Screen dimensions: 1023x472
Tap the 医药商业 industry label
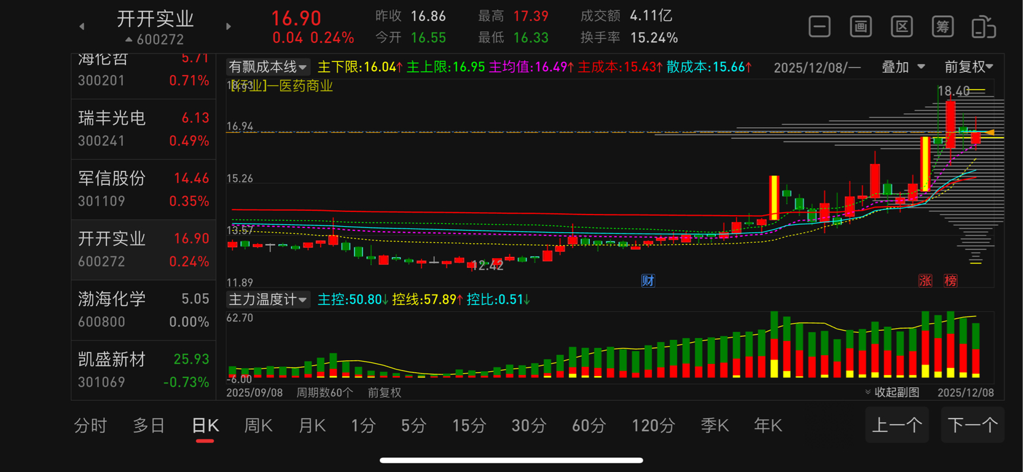307,85
